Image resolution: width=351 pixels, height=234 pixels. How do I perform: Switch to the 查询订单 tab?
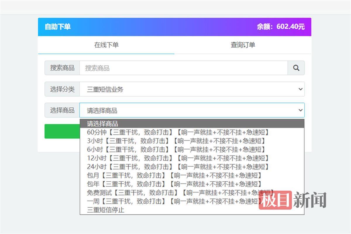tap(243, 45)
